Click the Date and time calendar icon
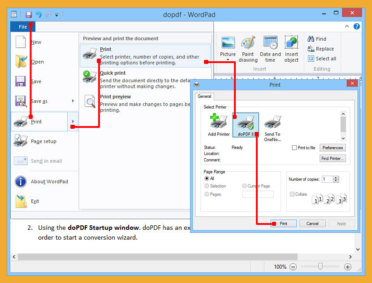 point(270,42)
